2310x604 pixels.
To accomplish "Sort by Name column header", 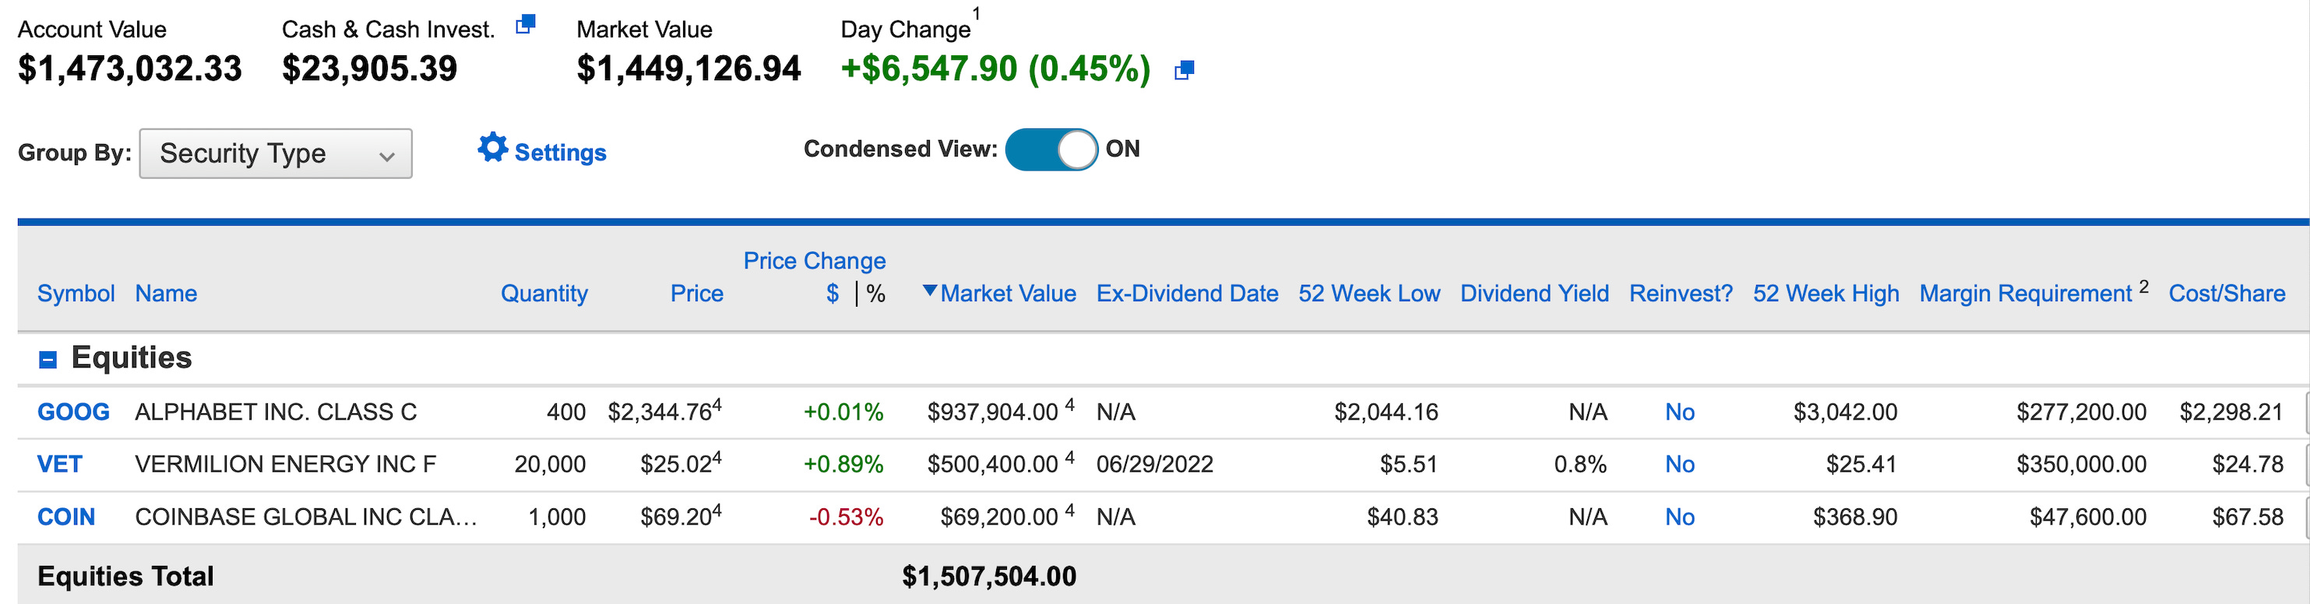I will [166, 293].
